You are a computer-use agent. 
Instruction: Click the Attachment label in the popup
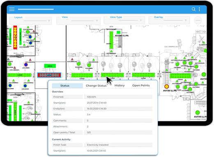[x=60, y=127]
